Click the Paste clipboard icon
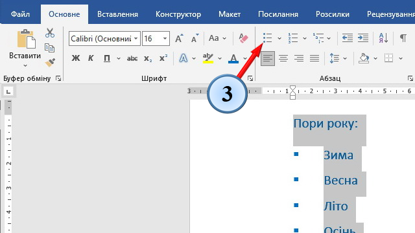Screen dimensions: 415x233 [x=26, y=39]
